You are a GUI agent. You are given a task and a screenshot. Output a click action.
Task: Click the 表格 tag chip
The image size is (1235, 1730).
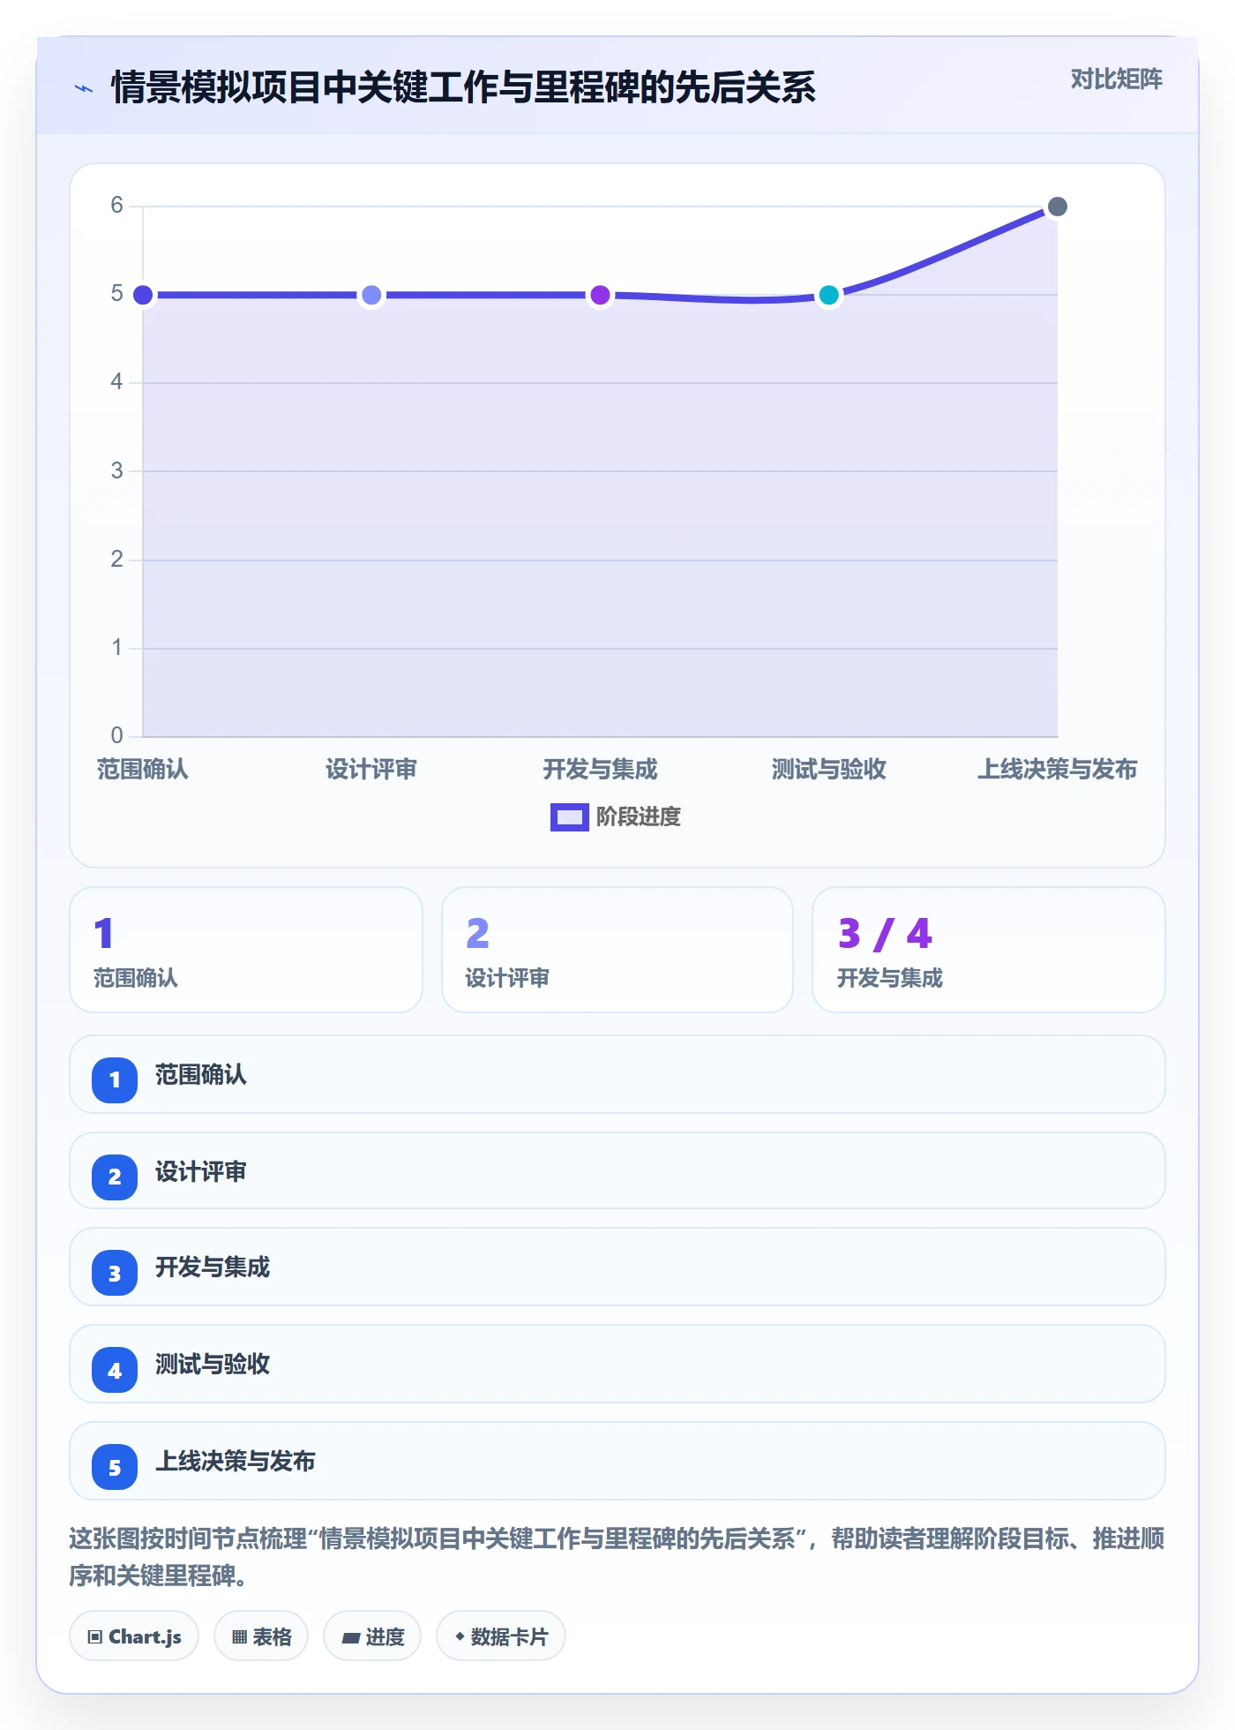tap(261, 1636)
